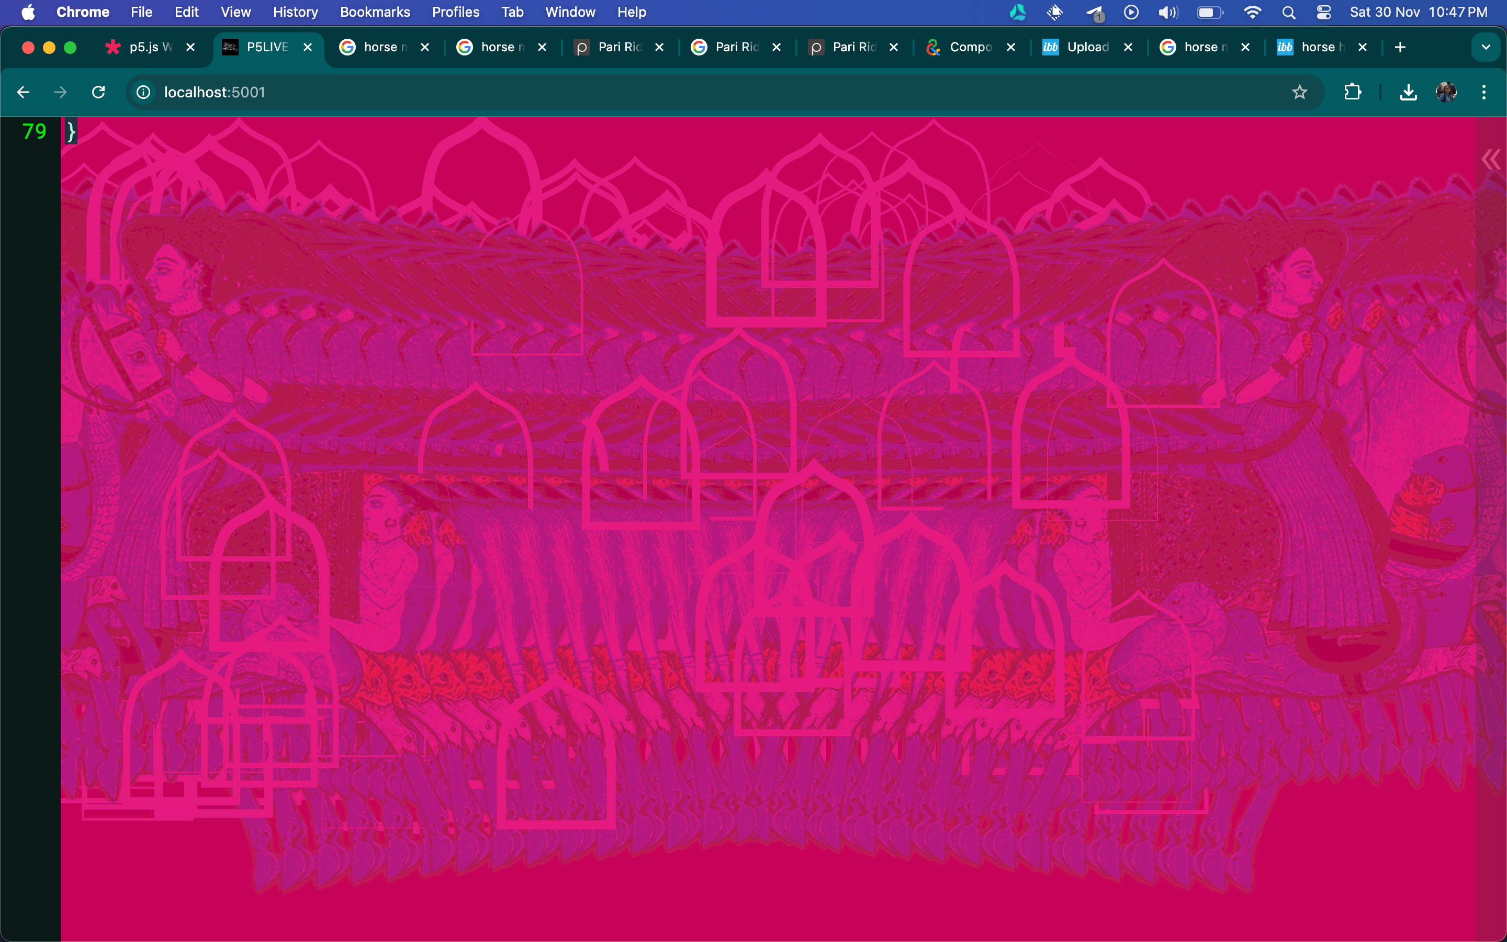Open the Chrome three-dot menu
This screenshot has width=1507, height=942.
[x=1484, y=92]
